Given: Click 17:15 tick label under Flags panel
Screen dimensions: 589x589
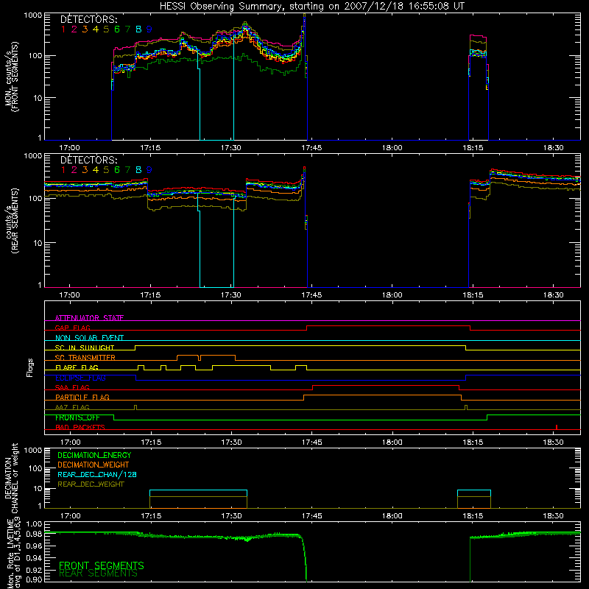Looking at the screenshot, I should [x=151, y=442].
